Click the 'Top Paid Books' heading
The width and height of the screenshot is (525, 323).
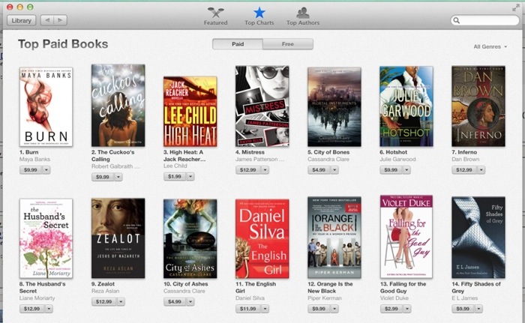[63, 44]
